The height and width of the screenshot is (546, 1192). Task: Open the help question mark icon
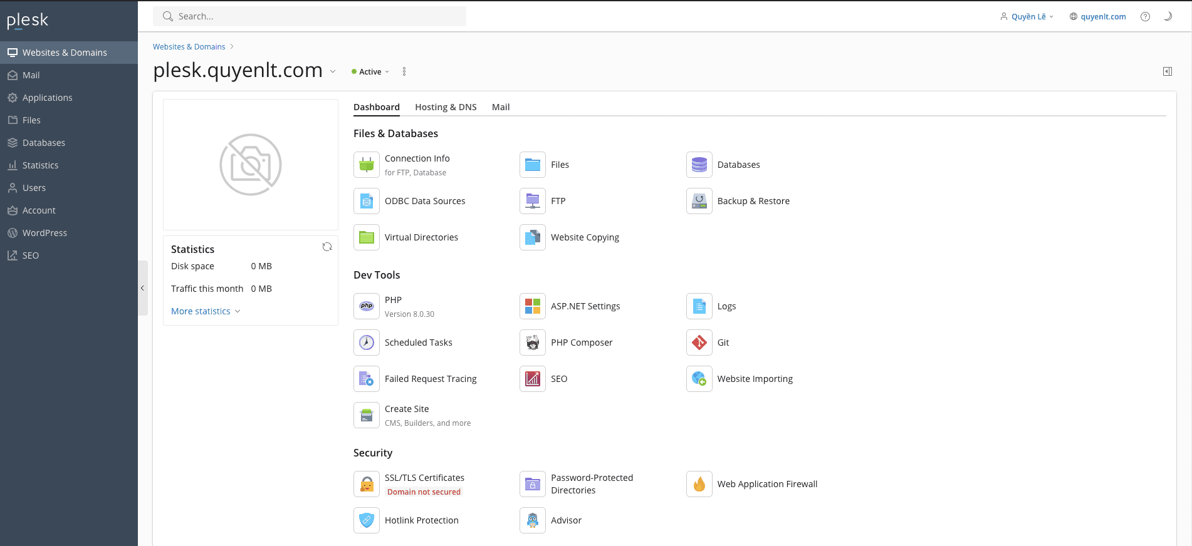point(1145,17)
